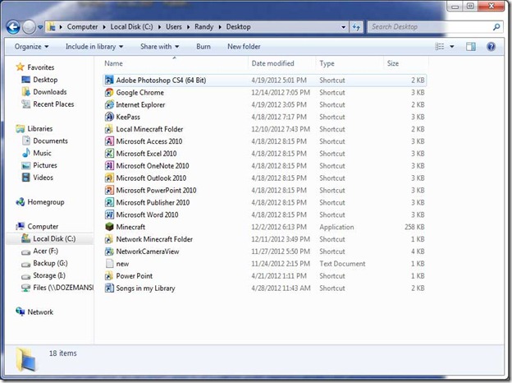Click the Back navigation arrow button
This screenshot has height=383, width=512.
point(13,27)
